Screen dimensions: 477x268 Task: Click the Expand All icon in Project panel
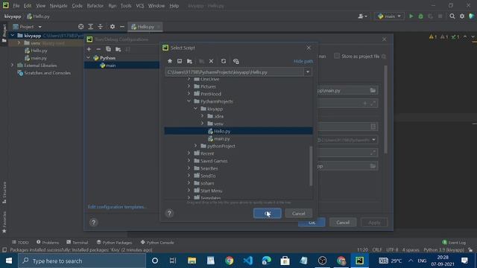[x=91, y=27]
